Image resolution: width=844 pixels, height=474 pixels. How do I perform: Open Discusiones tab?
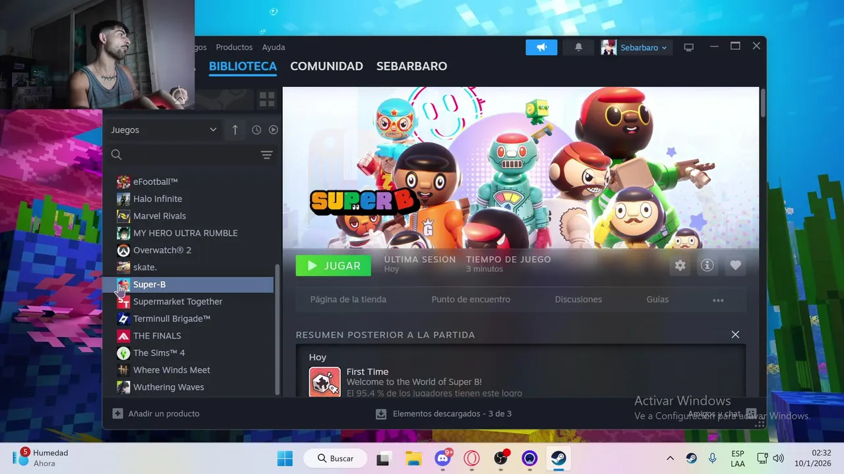tap(578, 300)
